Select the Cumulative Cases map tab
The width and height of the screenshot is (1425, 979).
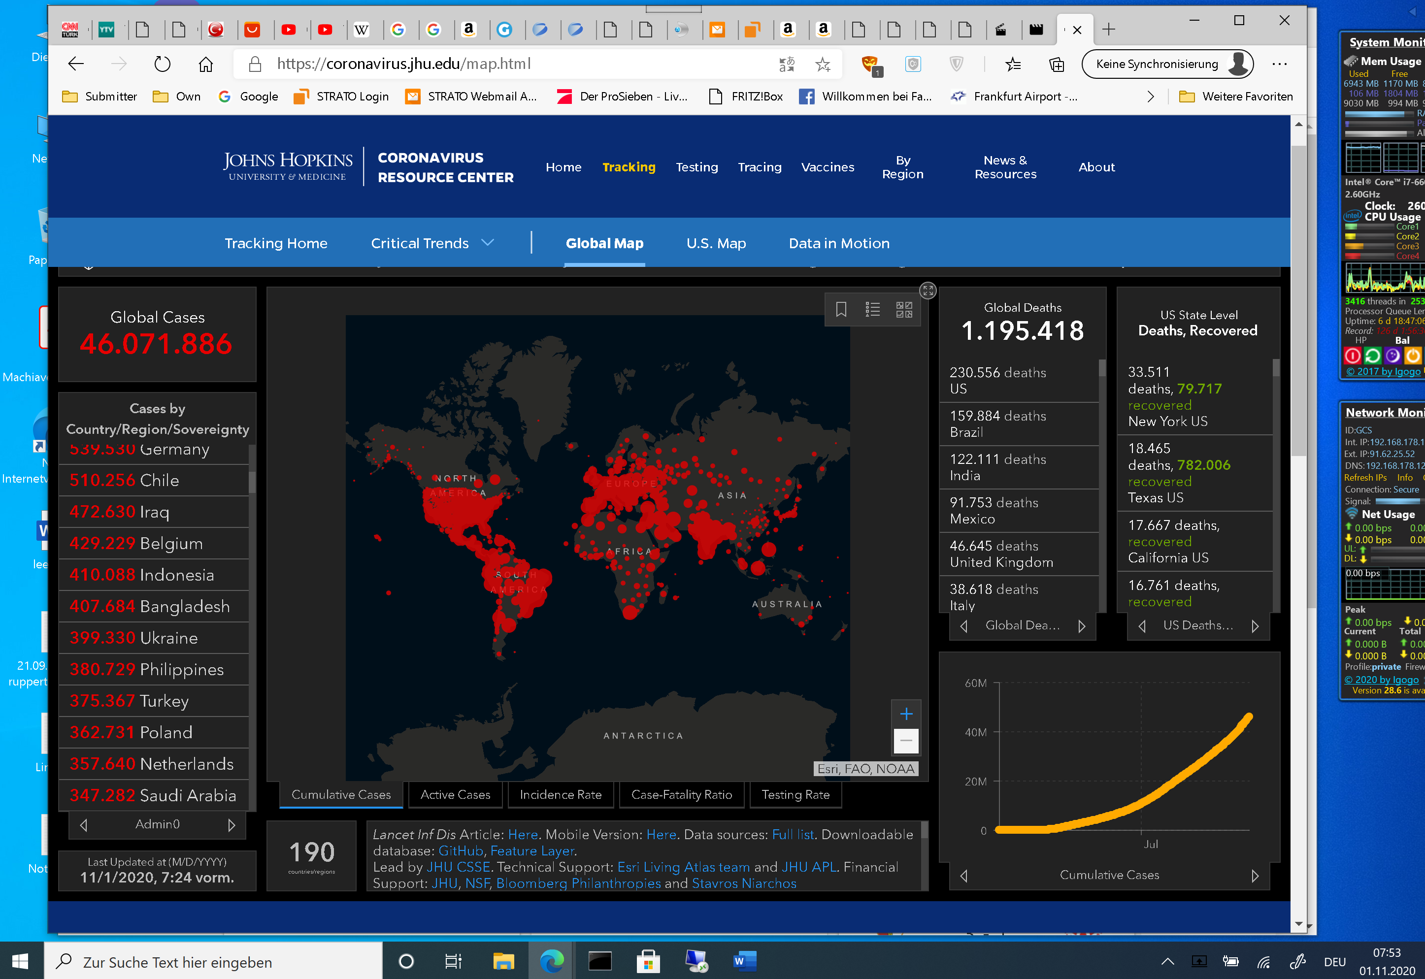tap(341, 795)
